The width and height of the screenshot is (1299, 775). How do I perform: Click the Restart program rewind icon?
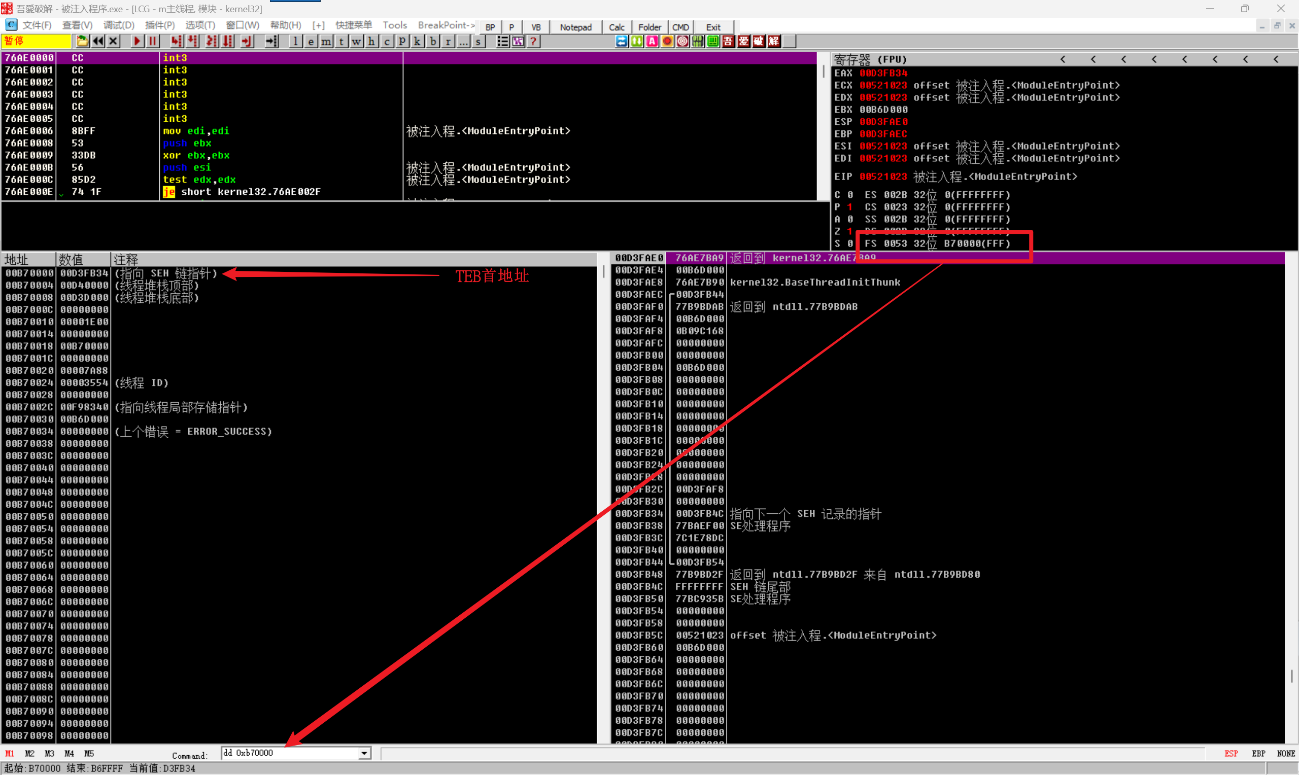click(97, 41)
